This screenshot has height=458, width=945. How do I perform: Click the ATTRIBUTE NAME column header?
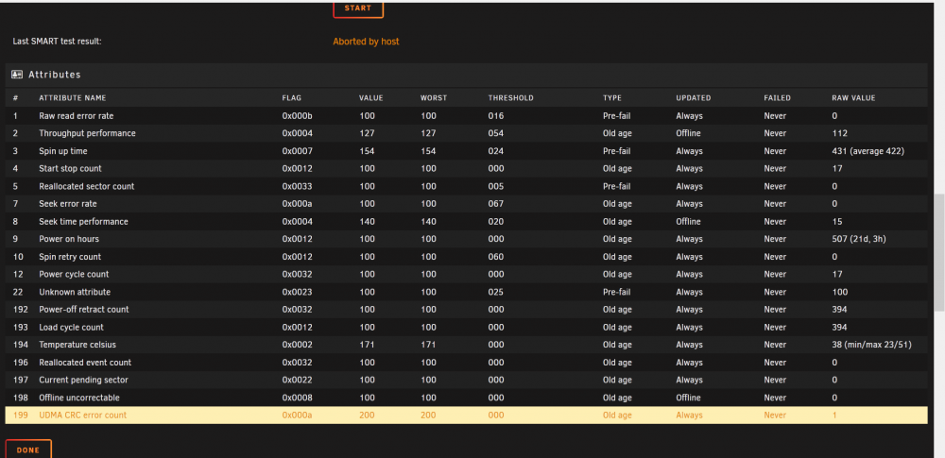tap(73, 97)
